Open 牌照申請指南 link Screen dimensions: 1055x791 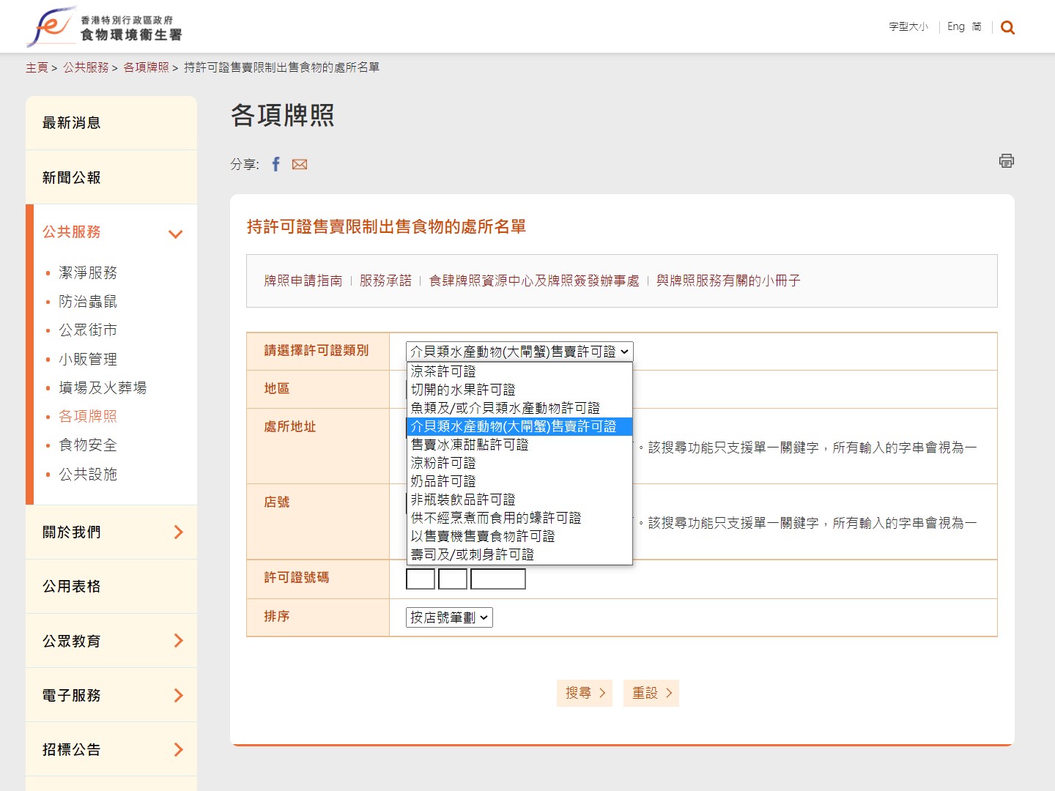point(303,281)
